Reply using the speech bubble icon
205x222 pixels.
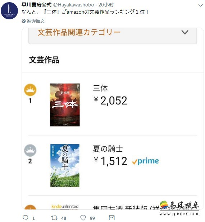click(x=26, y=218)
